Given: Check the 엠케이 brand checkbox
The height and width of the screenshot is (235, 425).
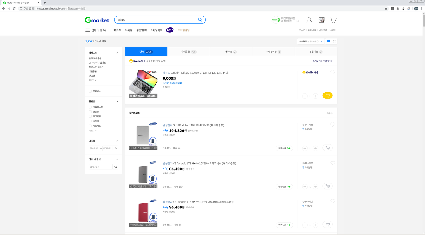Looking at the screenshot, I should point(90,121).
